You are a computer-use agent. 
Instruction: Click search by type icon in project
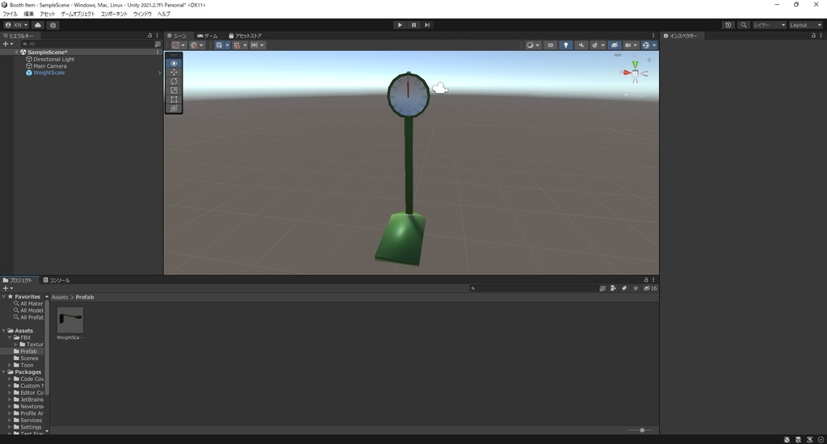coord(613,288)
